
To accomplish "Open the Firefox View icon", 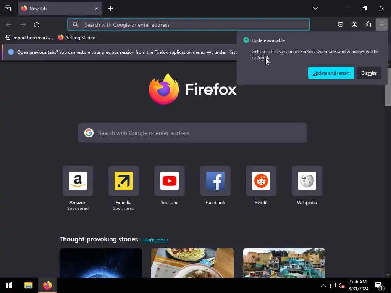I will 8,8.
